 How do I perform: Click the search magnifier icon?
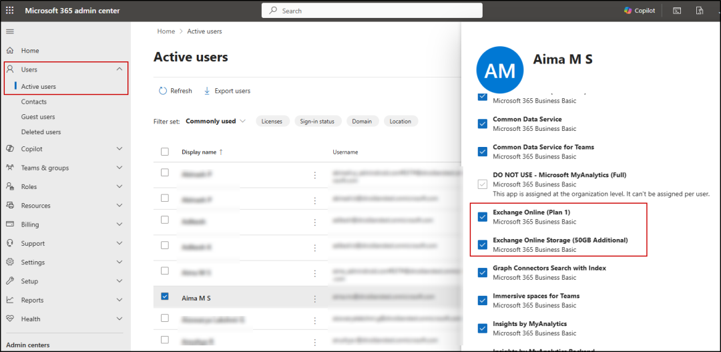point(273,11)
